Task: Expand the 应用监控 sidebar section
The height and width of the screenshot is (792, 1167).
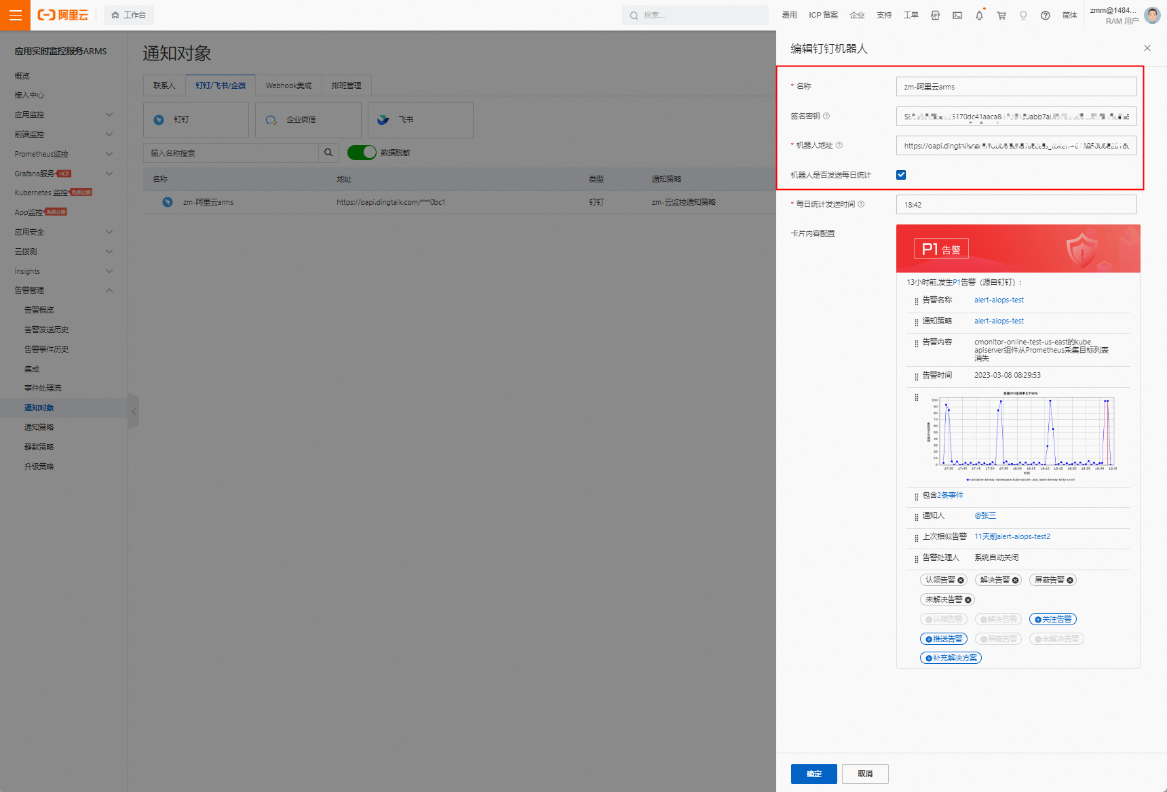Action: click(x=109, y=115)
